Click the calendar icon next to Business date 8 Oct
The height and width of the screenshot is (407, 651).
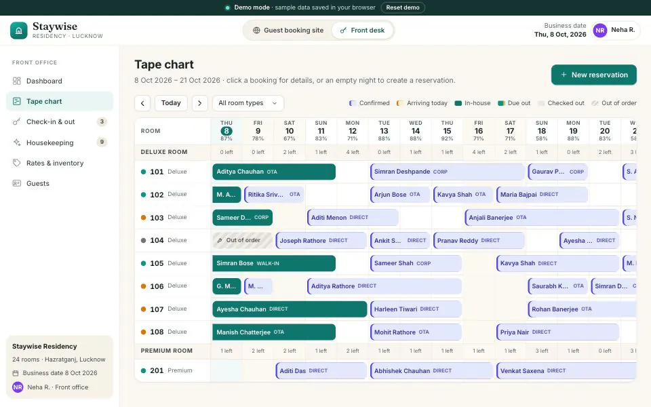coord(16,373)
